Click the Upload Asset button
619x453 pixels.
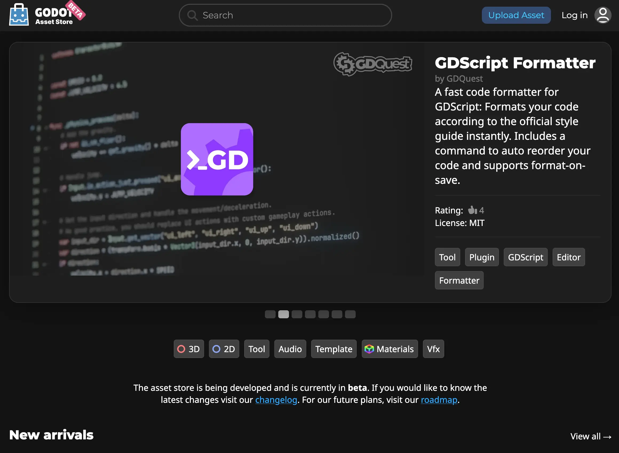pyautogui.click(x=516, y=15)
